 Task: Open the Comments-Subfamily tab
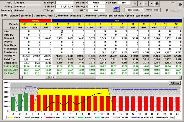(x=69, y=16)
